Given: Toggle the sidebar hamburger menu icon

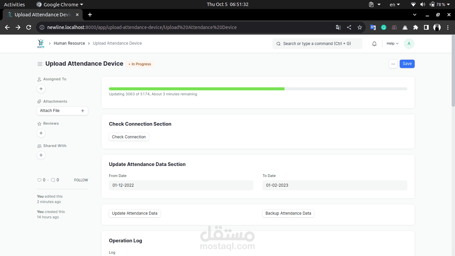Looking at the screenshot, I should (40, 64).
